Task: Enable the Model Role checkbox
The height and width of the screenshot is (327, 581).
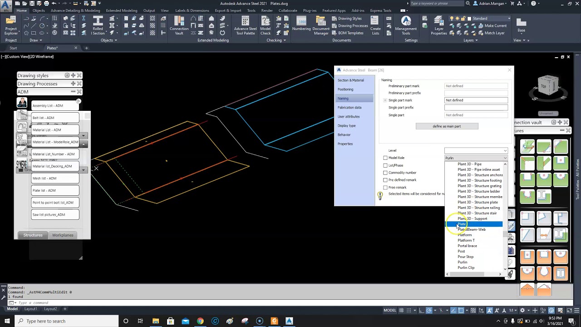Action: point(385,158)
